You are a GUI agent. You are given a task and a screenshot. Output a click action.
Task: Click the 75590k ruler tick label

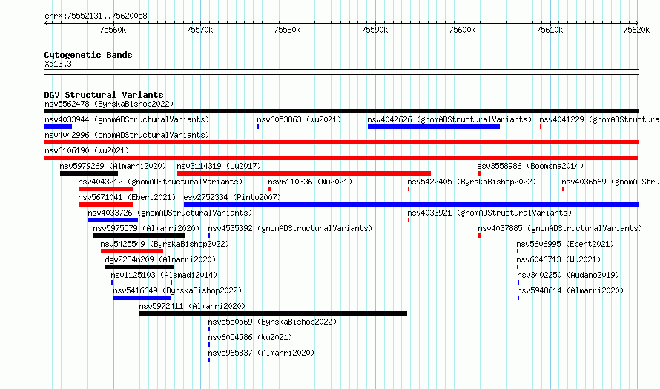[x=374, y=30]
